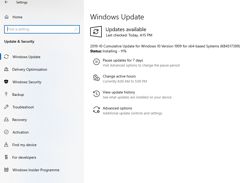
Task: Click the Delivery Optimisation icon
Action: click(x=6, y=69)
